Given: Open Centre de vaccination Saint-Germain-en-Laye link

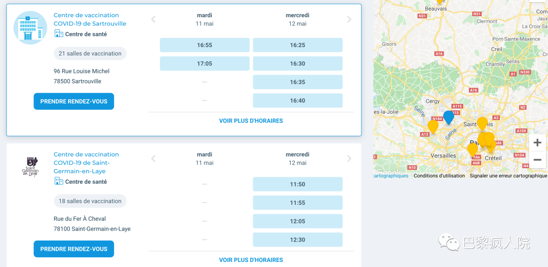Looking at the screenshot, I should coord(86,163).
